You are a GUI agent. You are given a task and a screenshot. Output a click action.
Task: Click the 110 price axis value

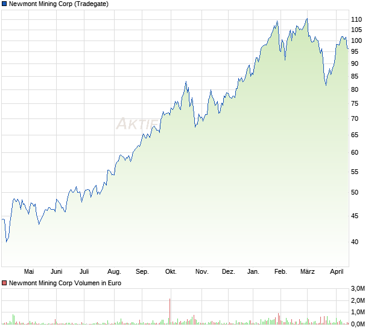tap(357, 19)
